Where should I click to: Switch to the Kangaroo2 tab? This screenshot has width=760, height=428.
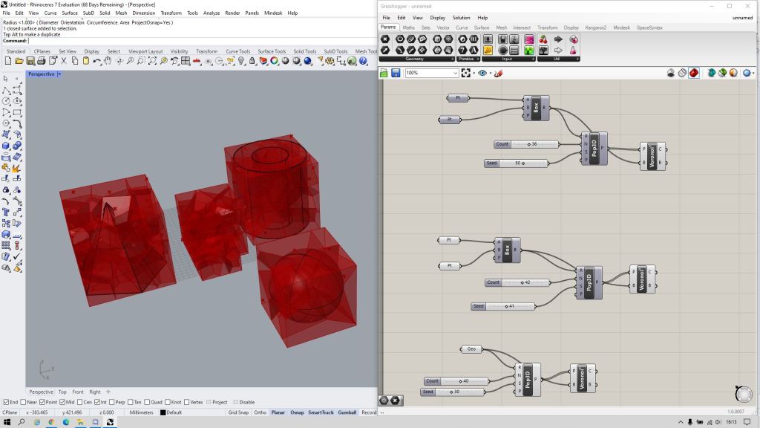[597, 27]
